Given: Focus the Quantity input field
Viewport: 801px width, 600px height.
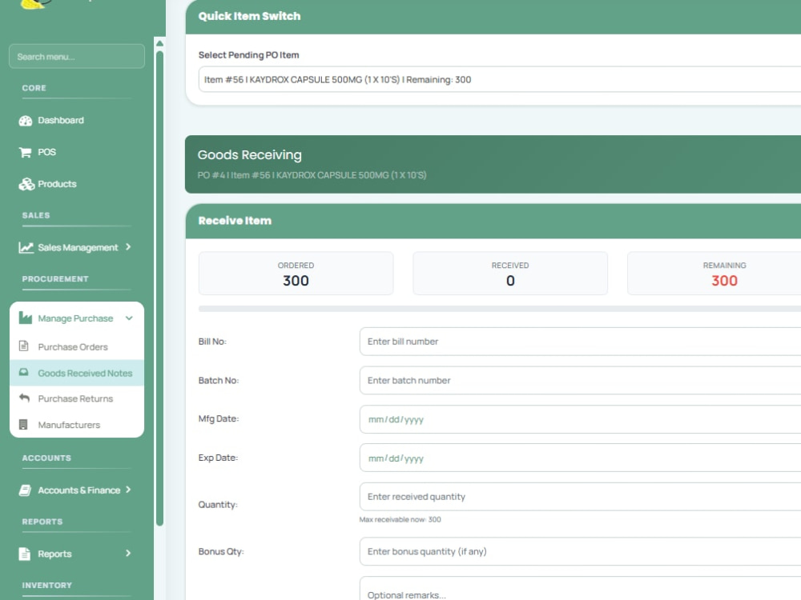Looking at the screenshot, I should tap(580, 497).
